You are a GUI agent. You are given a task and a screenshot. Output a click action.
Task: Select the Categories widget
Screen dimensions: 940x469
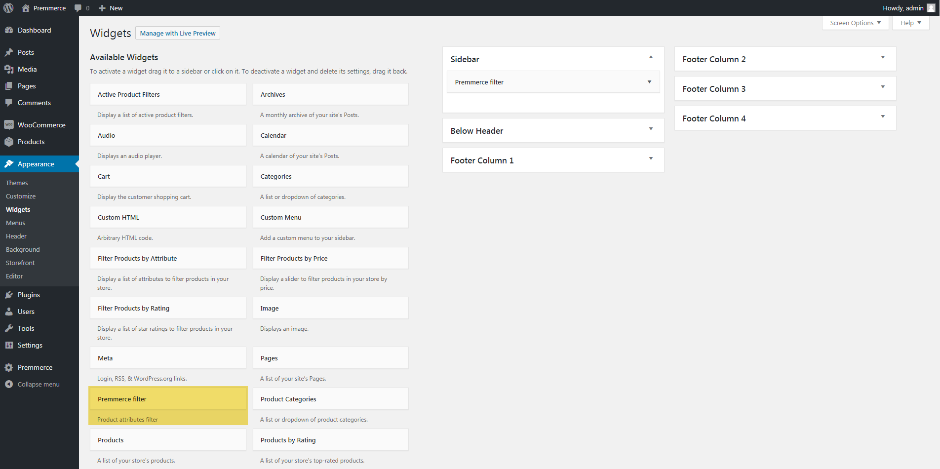point(331,176)
